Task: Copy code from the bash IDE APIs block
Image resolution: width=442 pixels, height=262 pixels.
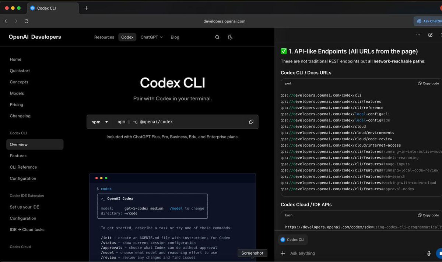Action: pyautogui.click(x=428, y=215)
